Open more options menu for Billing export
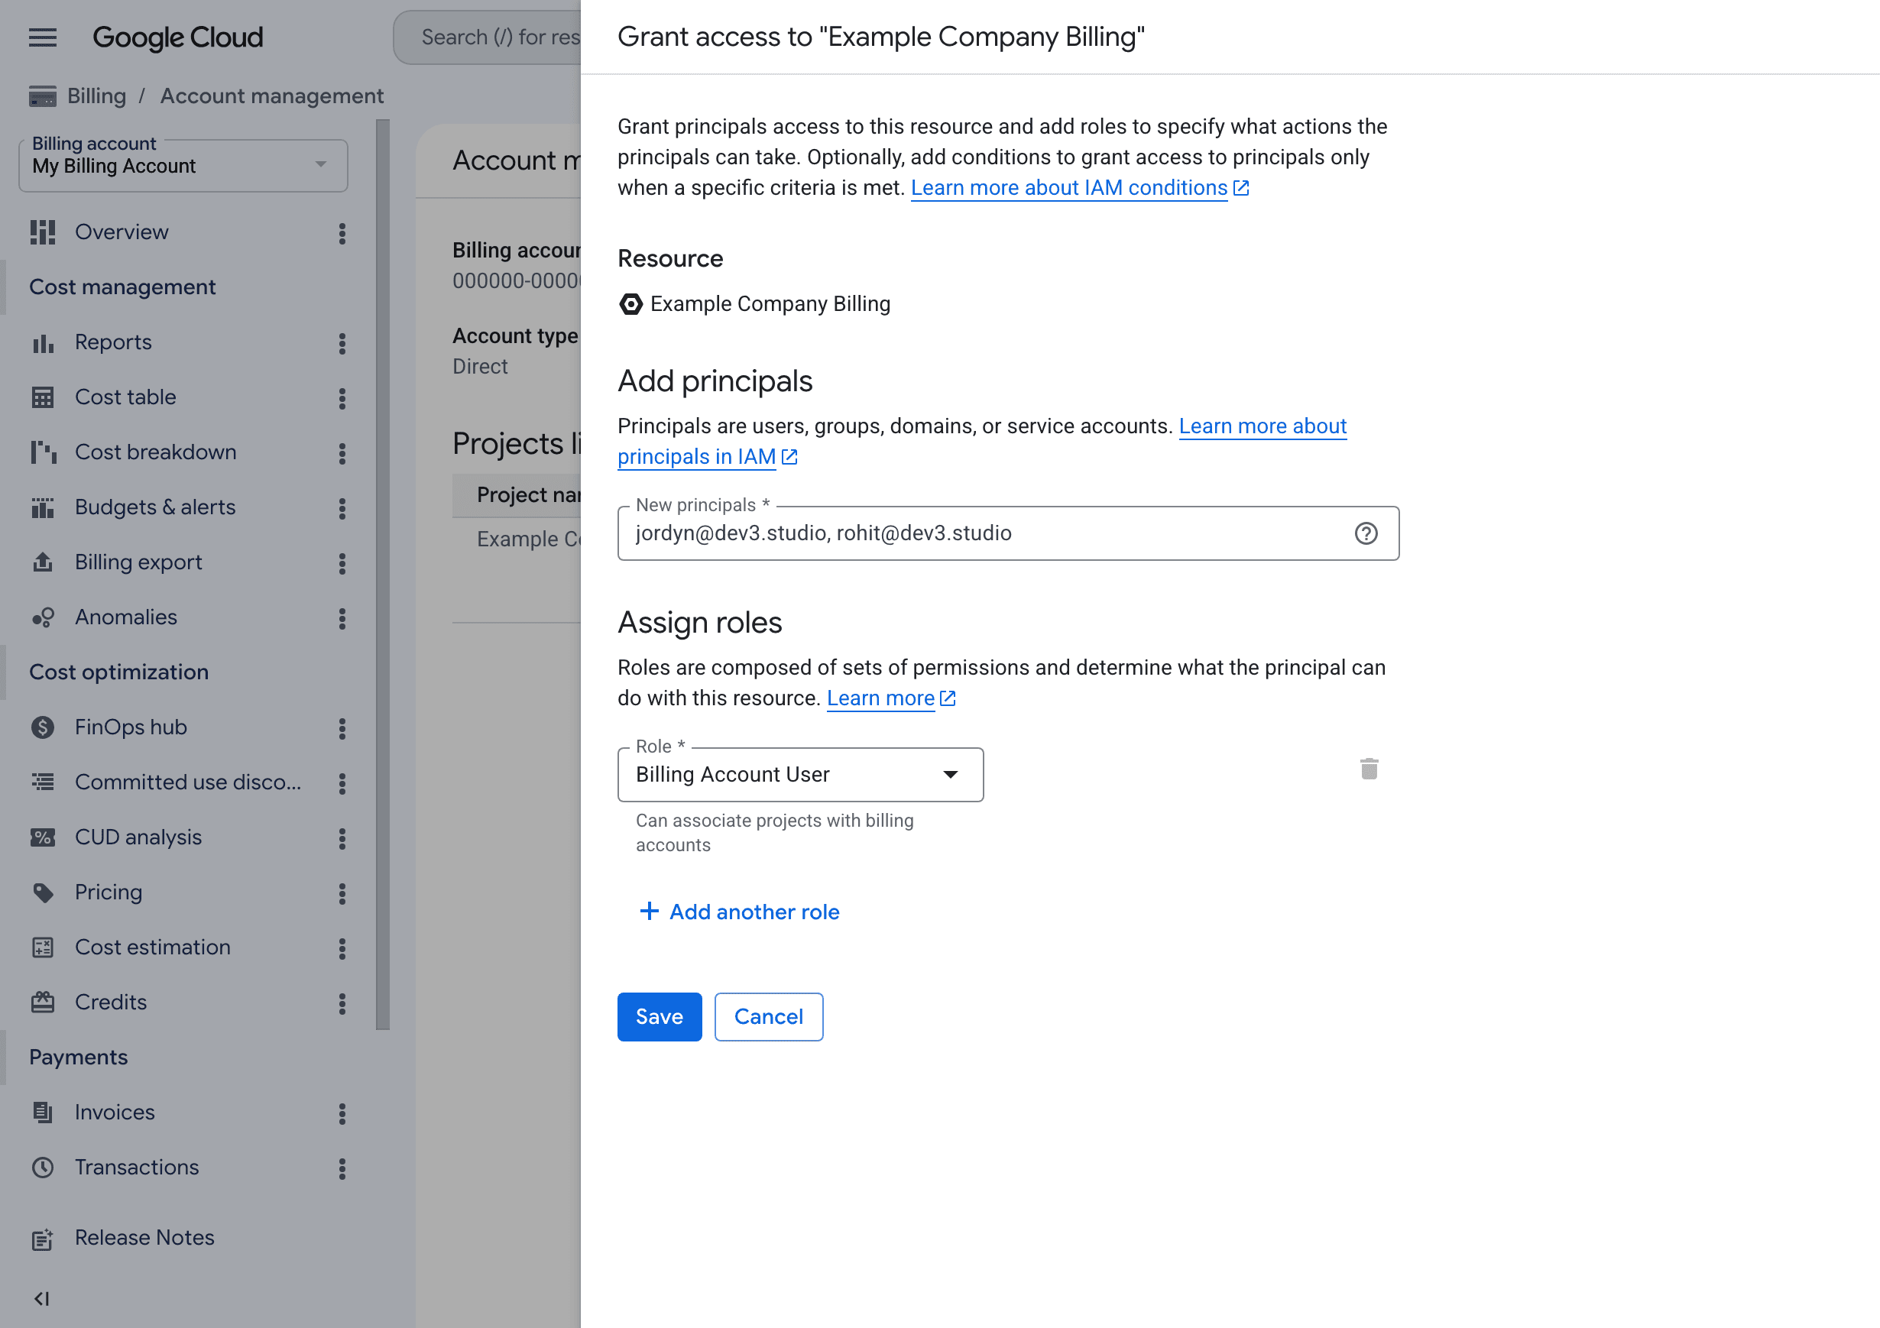1880x1328 pixels. coord(342,564)
